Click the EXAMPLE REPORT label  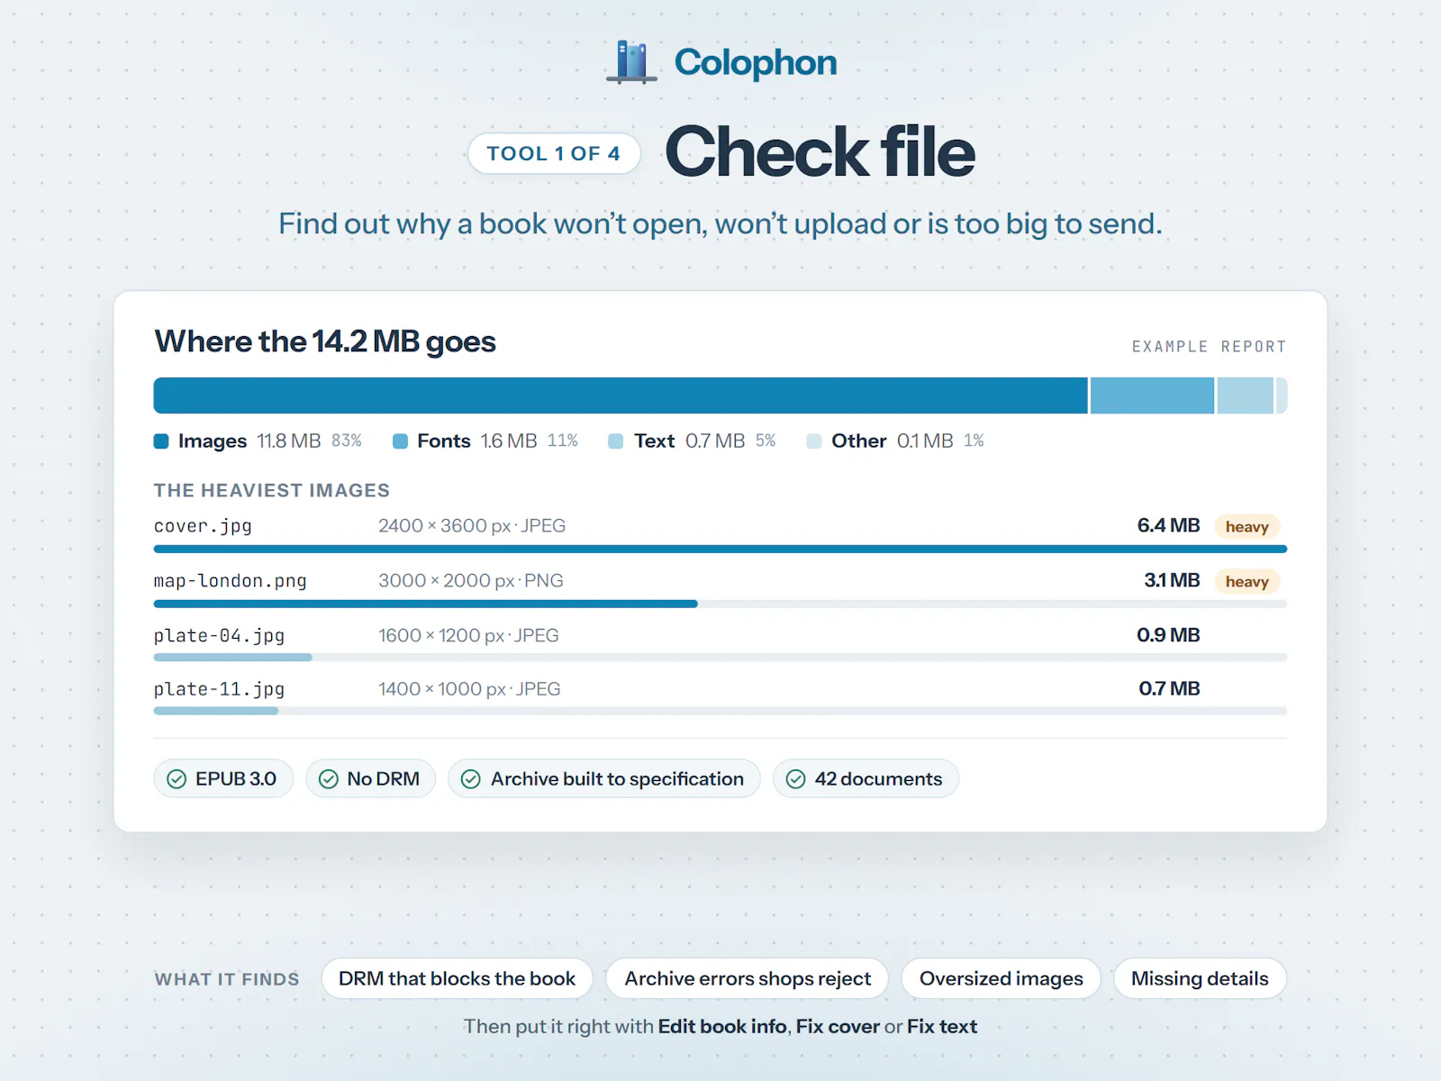point(1209,347)
